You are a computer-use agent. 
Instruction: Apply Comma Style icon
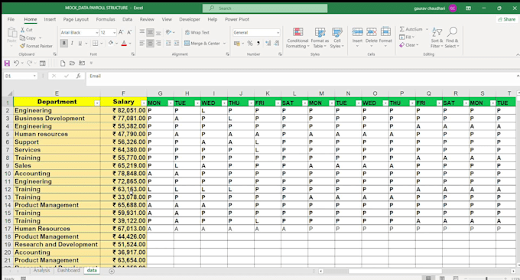(258, 43)
